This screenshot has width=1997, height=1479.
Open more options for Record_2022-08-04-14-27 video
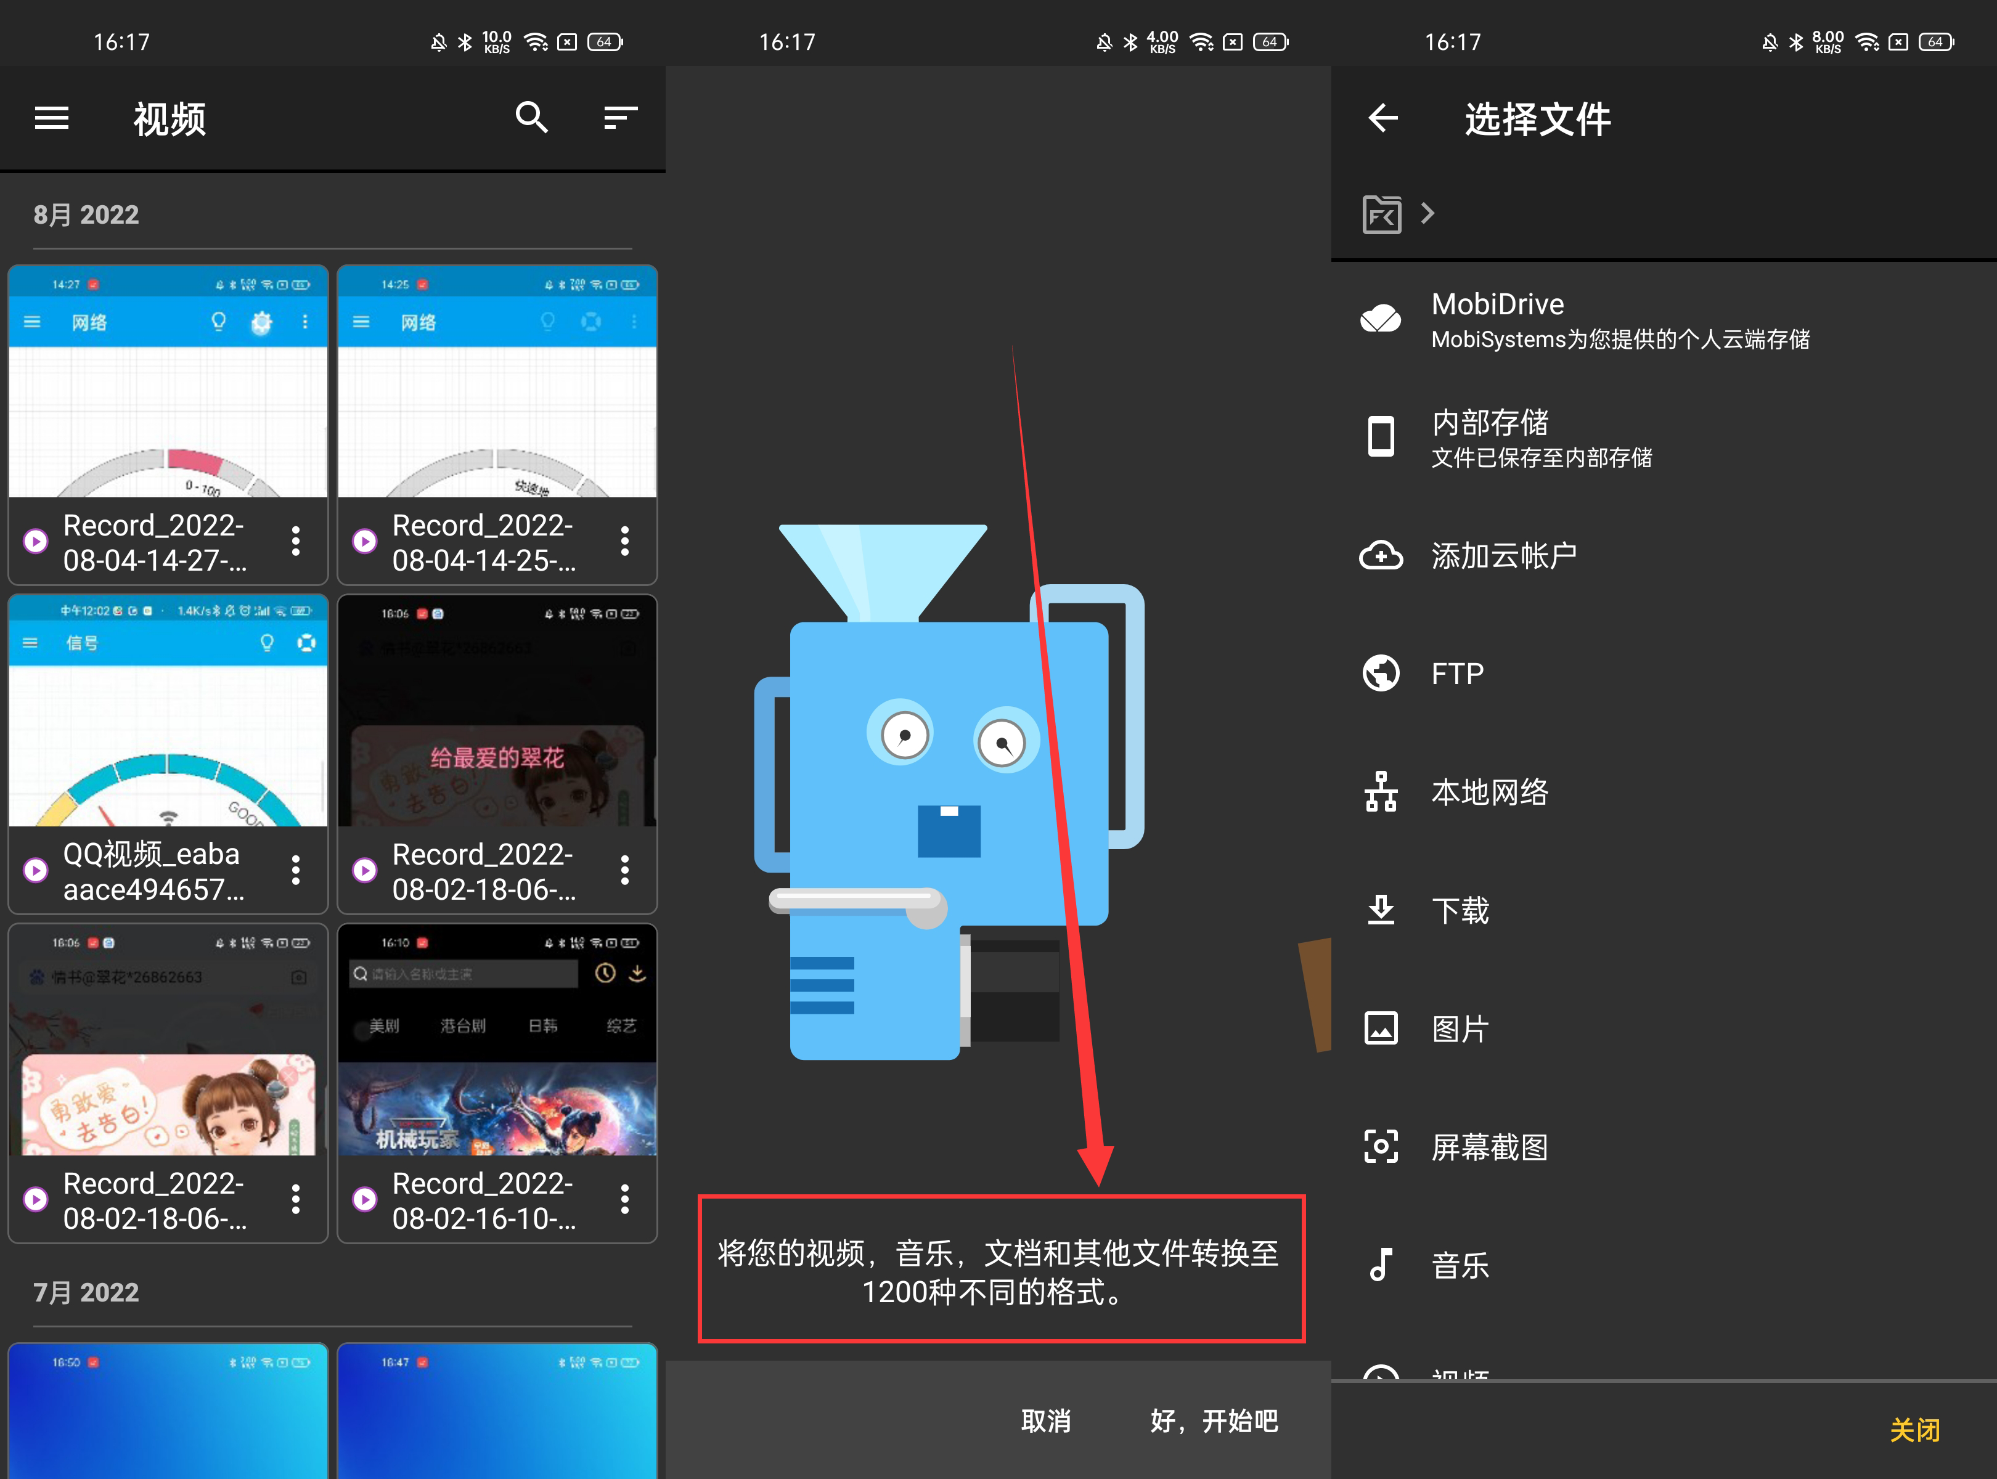click(295, 540)
